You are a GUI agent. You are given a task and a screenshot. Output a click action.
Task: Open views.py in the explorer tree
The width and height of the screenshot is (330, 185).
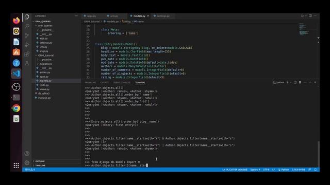[x=44, y=89]
